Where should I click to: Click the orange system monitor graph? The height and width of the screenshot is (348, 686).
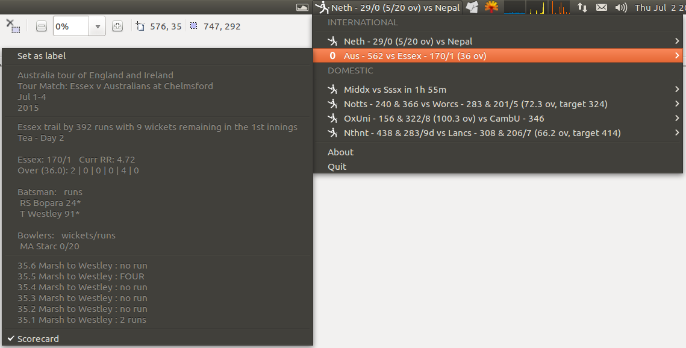559,7
